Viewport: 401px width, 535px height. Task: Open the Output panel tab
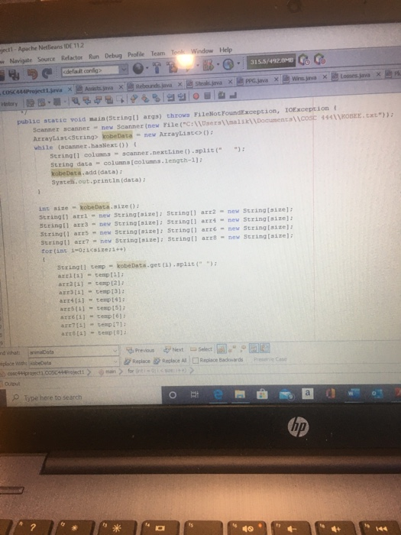point(11,384)
